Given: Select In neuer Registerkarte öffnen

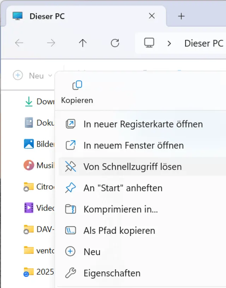Looking at the screenshot, I should coord(143,124).
